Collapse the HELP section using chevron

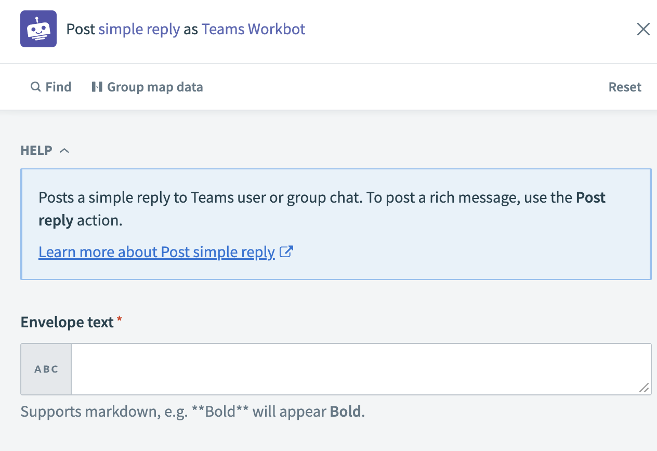pyautogui.click(x=64, y=151)
